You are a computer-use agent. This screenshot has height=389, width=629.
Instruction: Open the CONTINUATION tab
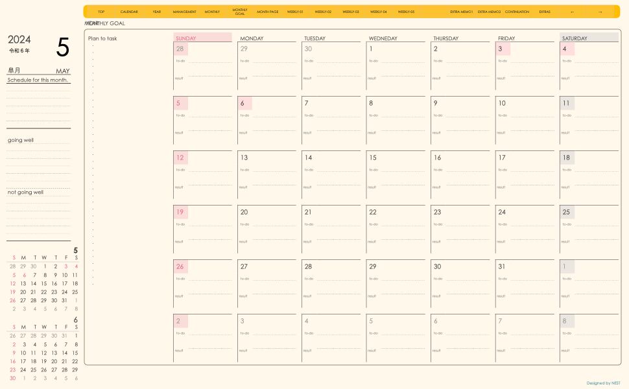pos(517,12)
